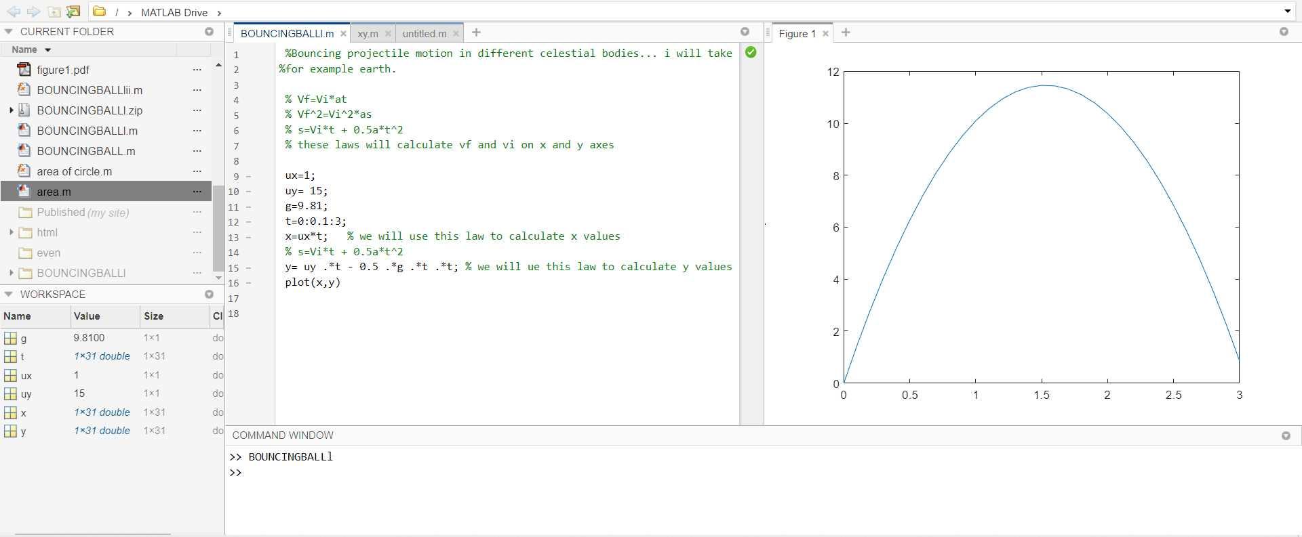Go forward with the forward arrow
The height and width of the screenshot is (537, 1302).
click(x=33, y=12)
